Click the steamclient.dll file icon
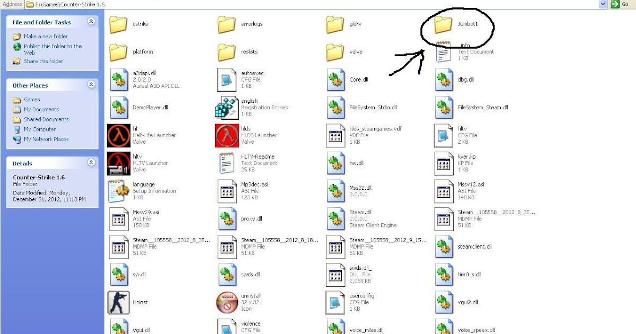 point(443,247)
